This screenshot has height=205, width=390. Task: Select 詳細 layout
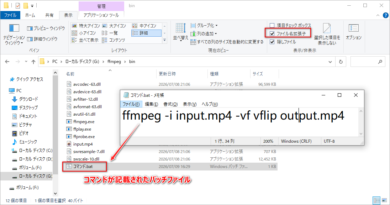pyautogui.click(x=146, y=33)
